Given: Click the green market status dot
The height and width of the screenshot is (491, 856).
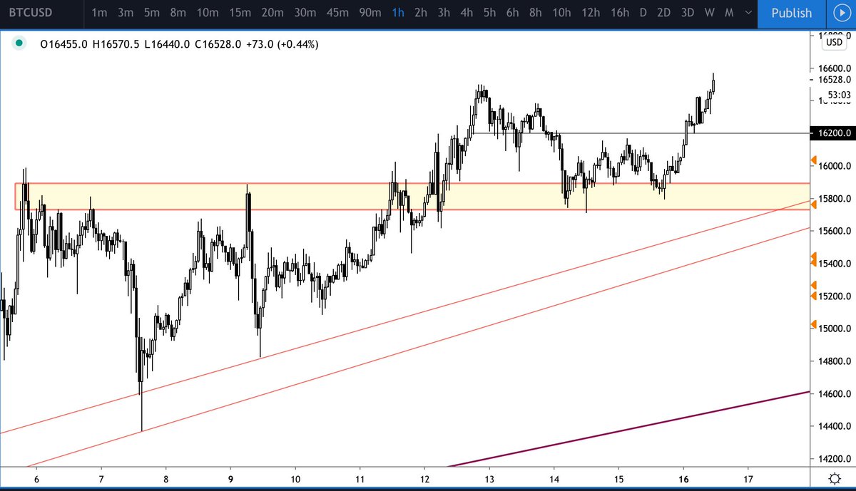Looking at the screenshot, I should pos(19,44).
